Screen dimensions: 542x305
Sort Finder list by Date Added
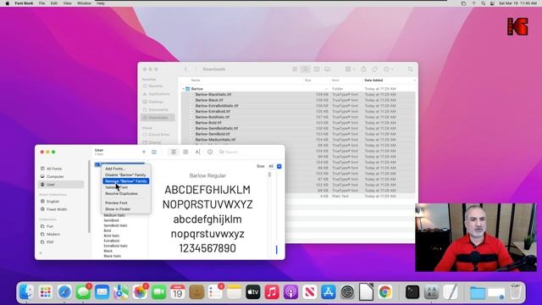(x=373, y=80)
